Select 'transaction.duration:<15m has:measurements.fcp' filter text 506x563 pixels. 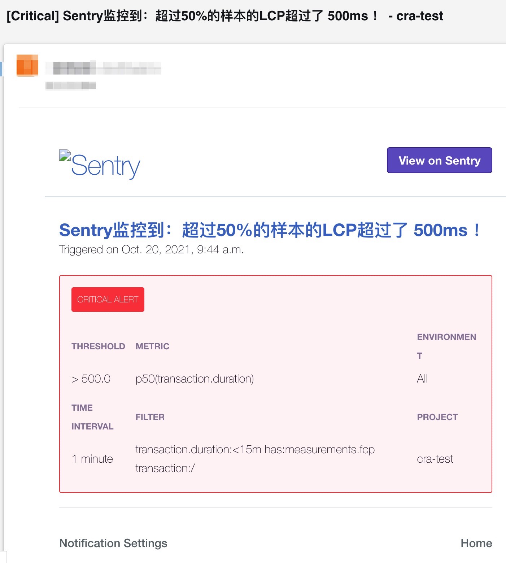coord(255,450)
